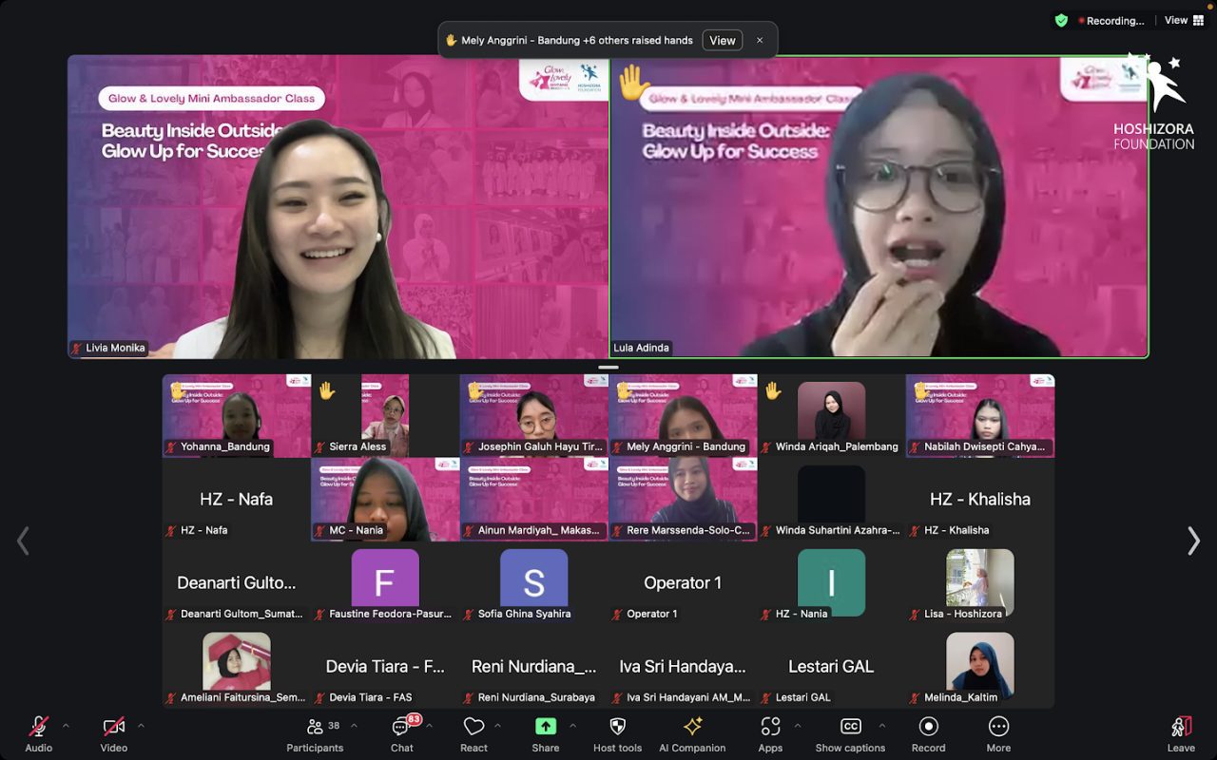1217x760 pixels.
Task: Select the Rere Marssenda video thumbnail
Action: click(683, 499)
